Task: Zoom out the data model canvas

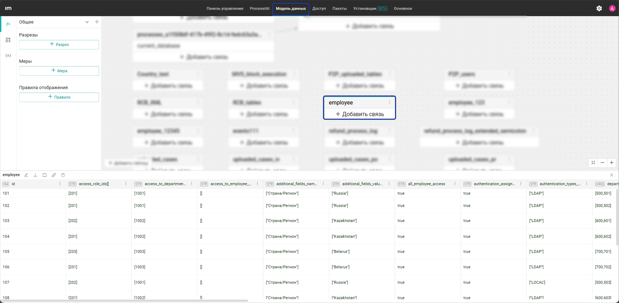Action: coord(602,163)
